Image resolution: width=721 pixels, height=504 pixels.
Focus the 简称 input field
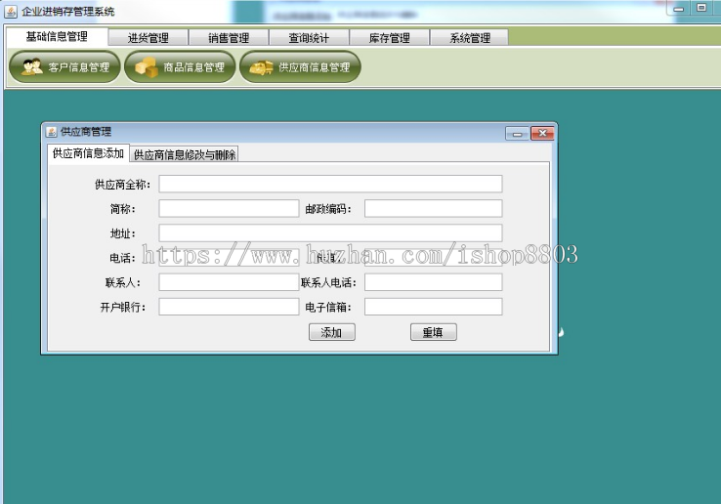pyautogui.click(x=229, y=208)
